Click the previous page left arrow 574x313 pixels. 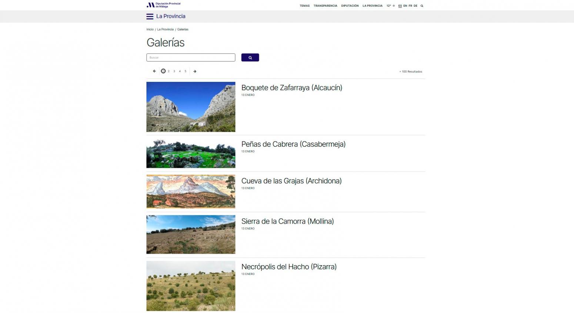154,71
